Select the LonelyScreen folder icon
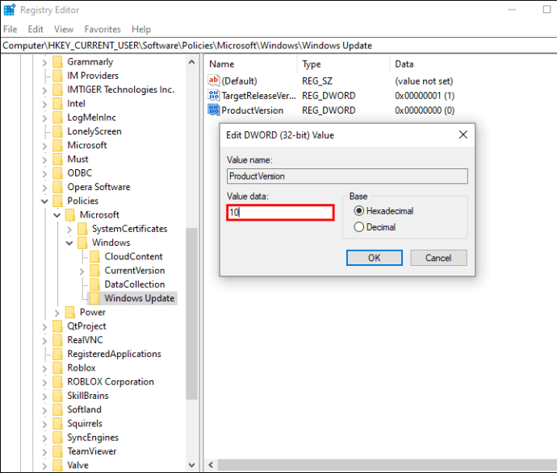This screenshot has width=557, height=473. click(x=57, y=131)
